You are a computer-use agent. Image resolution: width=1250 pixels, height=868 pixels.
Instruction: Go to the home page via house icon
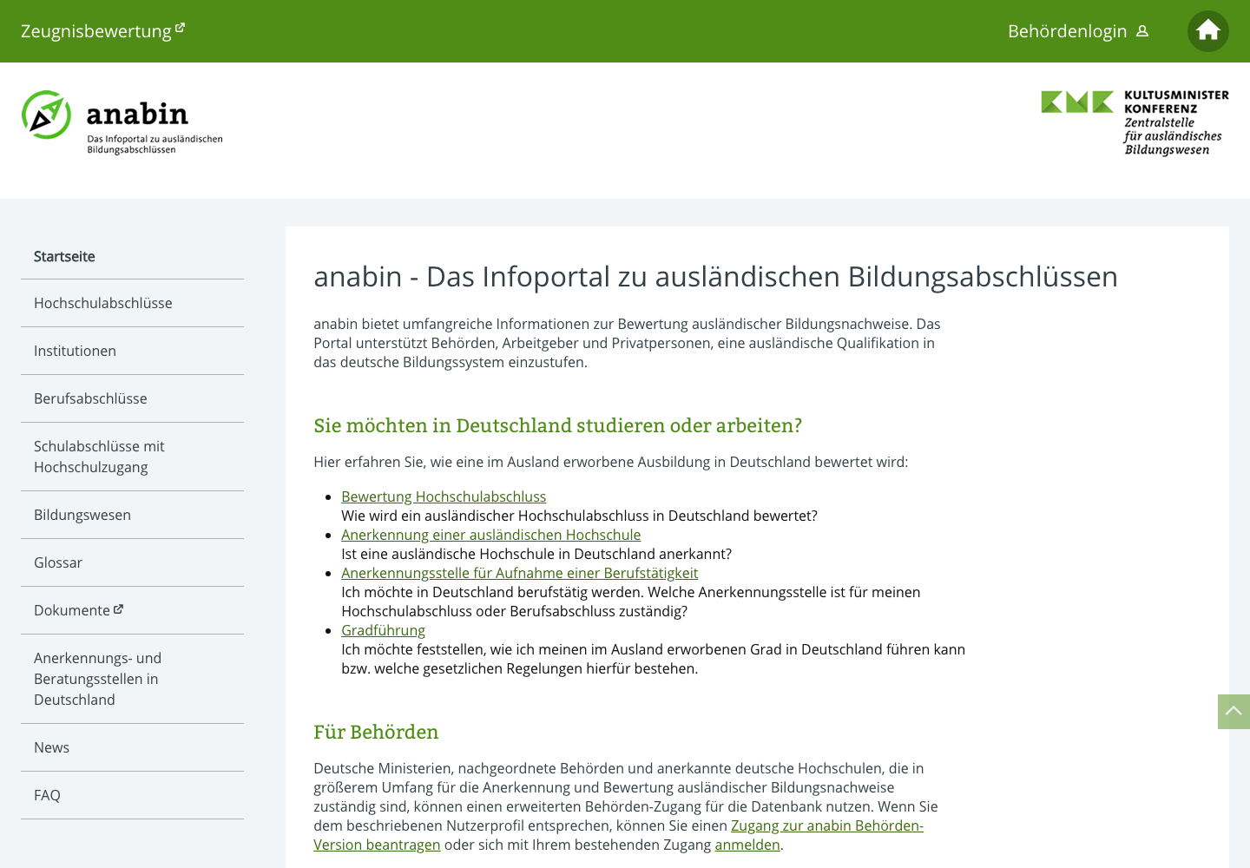(x=1207, y=31)
